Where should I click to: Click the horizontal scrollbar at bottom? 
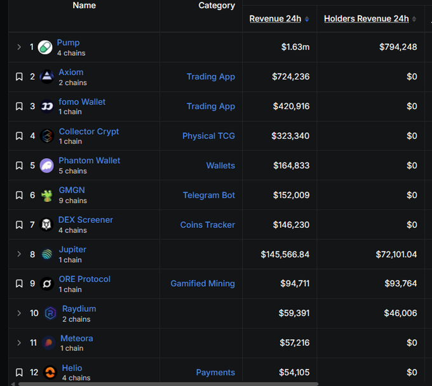[168, 384]
